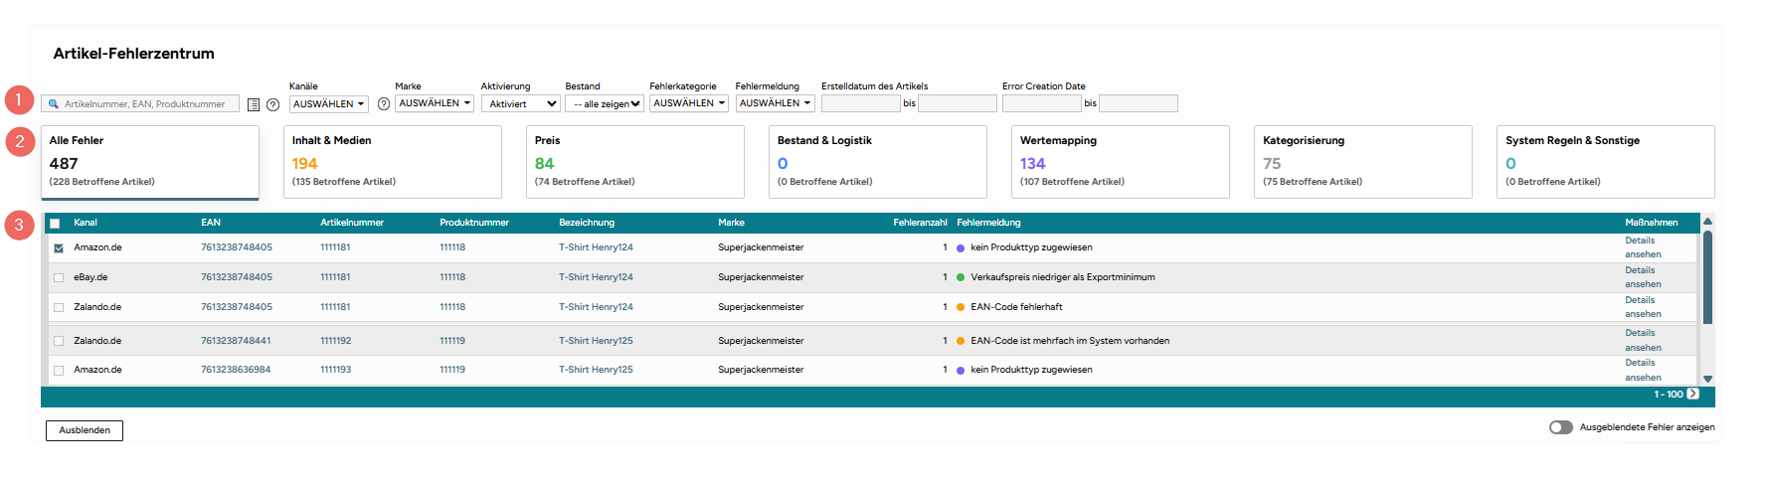Viewport: 1765px width, 481px height.
Task: Open Details ansehen for Amazon.de 1111181 row
Action: point(1643,247)
